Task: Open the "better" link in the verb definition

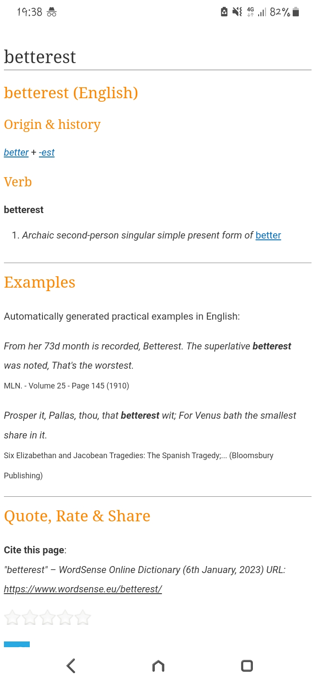Action: (268, 235)
